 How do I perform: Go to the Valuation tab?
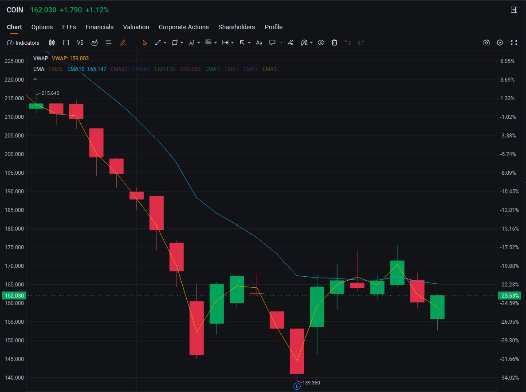coord(136,27)
